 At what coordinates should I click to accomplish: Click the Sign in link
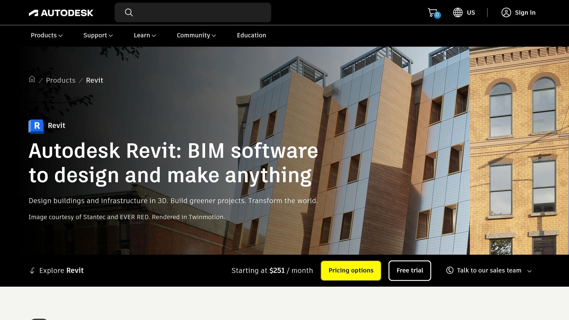(x=525, y=12)
